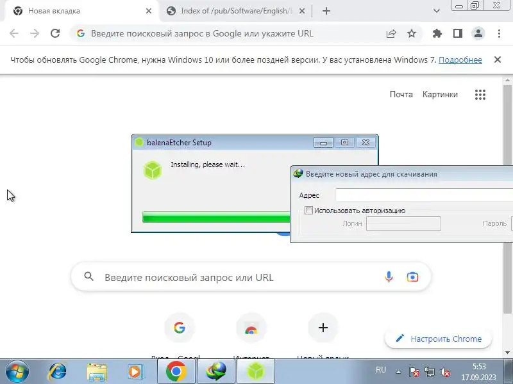Open tab search dropdown chevron
This screenshot has width=513, height=384.
pos(437,11)
